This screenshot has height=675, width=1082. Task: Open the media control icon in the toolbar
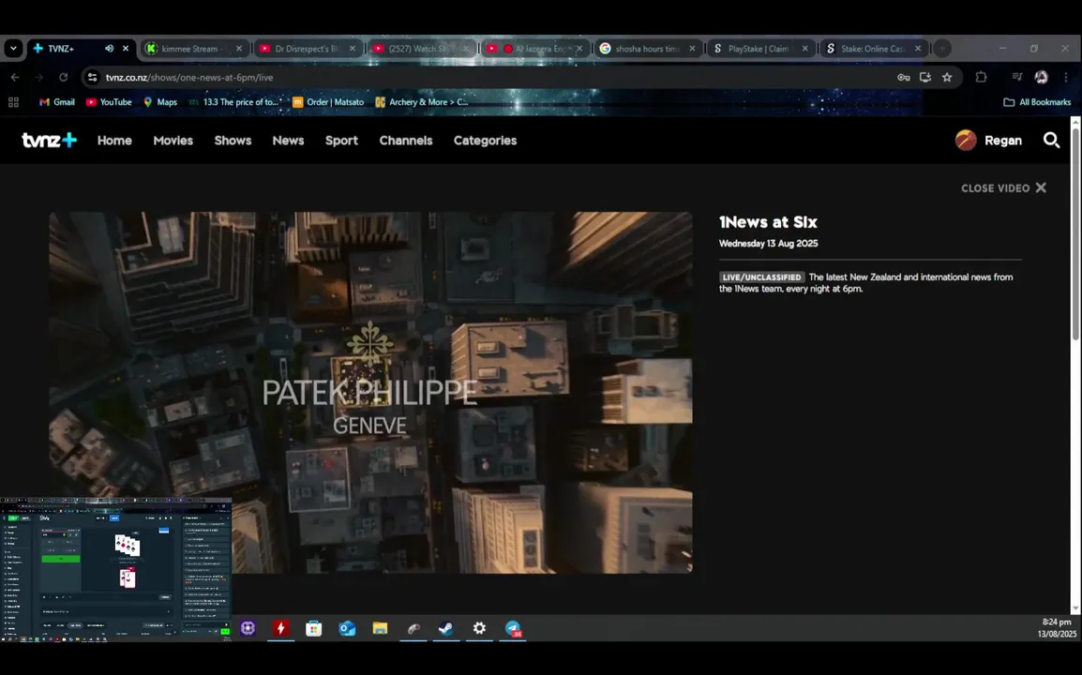click(1016, 77)
